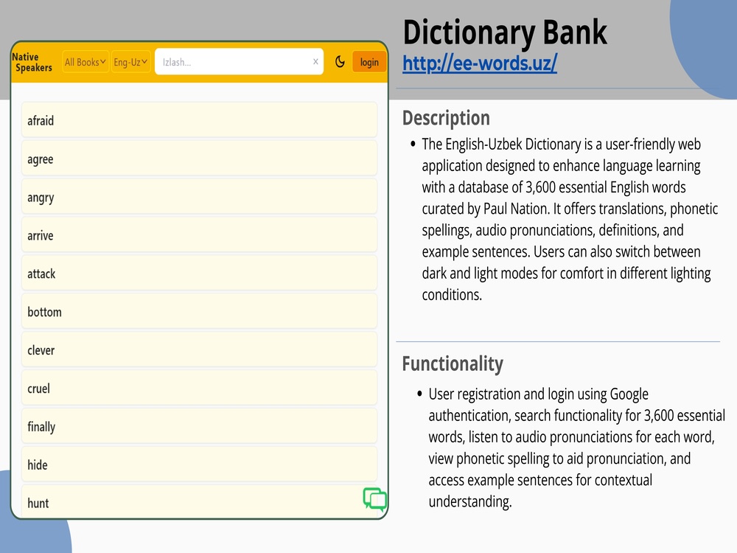
Task: Open the Eng-Uz language dropdown
Action: (x=130, y=62)
